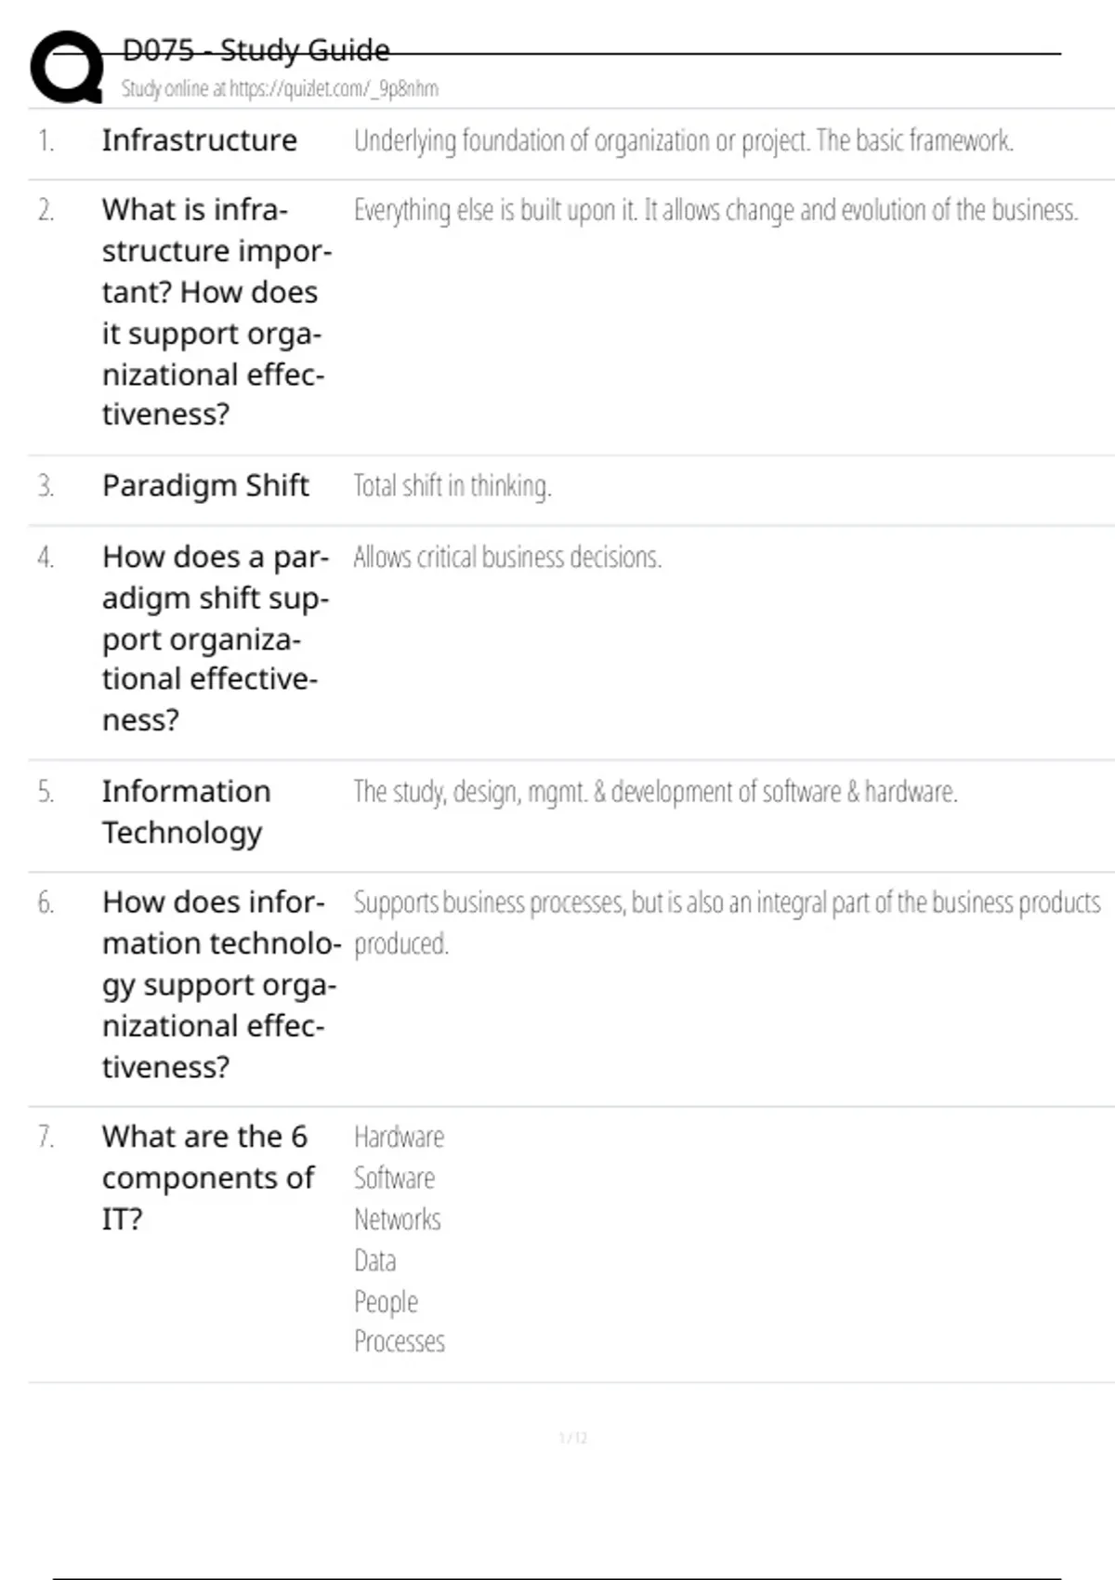Click the Processes list entry
The image size is (1115, 1580).
400,1341
